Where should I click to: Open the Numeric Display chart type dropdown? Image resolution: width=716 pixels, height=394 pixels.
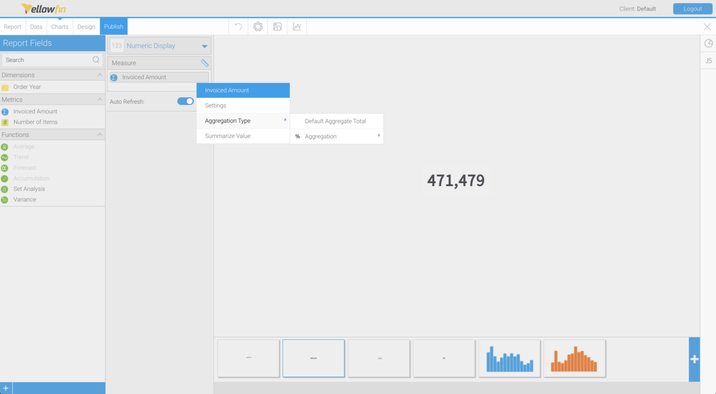[204, 45]
